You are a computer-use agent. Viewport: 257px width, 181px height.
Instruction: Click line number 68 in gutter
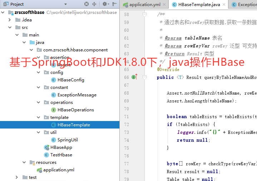[x=127, y=93]
